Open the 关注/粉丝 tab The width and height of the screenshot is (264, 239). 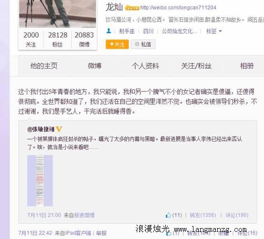coord(196,66)
